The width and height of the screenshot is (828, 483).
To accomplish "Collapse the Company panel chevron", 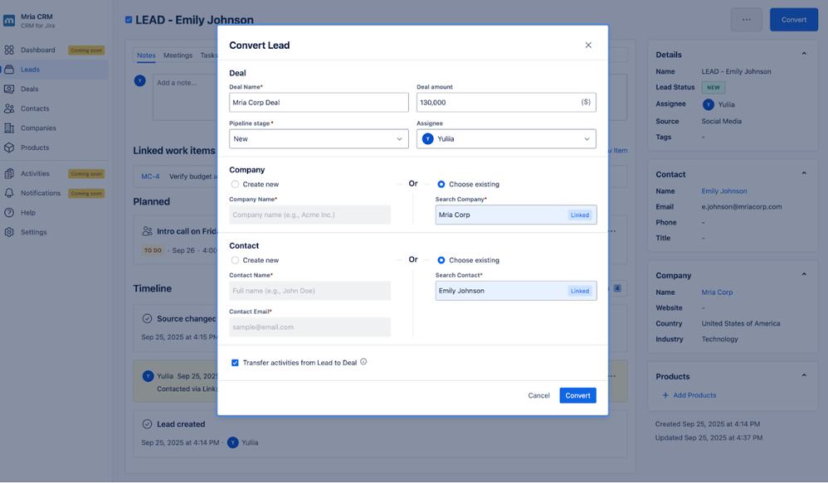I will click(x=804, y=275).
